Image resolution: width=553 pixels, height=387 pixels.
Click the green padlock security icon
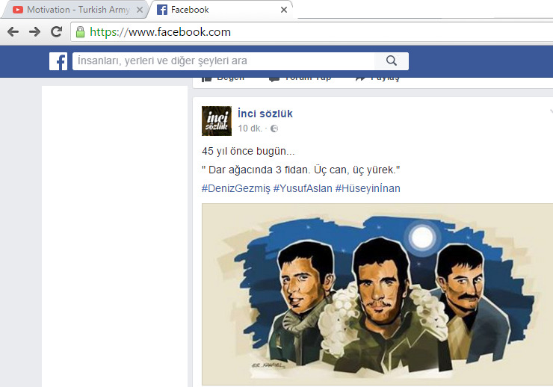(81, 32)
